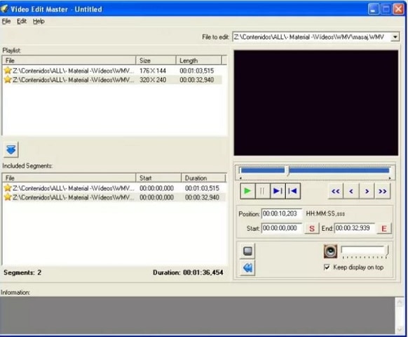Expand the File to edit dropdown
The height and width of the screenshot is (337, 408).
click(x=395, y=37)
